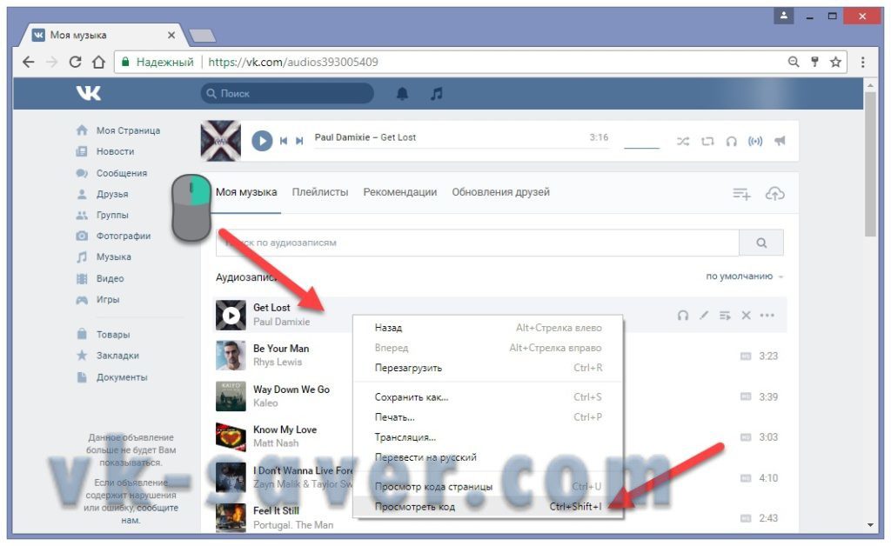Click the upload audio cloud icon
The width and height of the screenshot is (891, 546).
[774, 194]
